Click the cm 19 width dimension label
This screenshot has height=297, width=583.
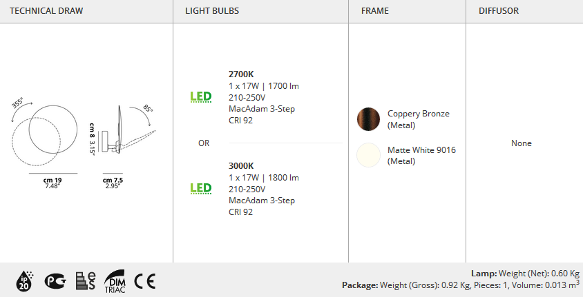pyautogui.click(x=52, y=181)
